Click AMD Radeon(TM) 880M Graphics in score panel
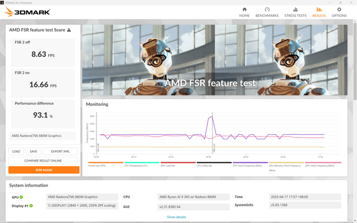This screenshot has width=357, height=223. point(43,136)
